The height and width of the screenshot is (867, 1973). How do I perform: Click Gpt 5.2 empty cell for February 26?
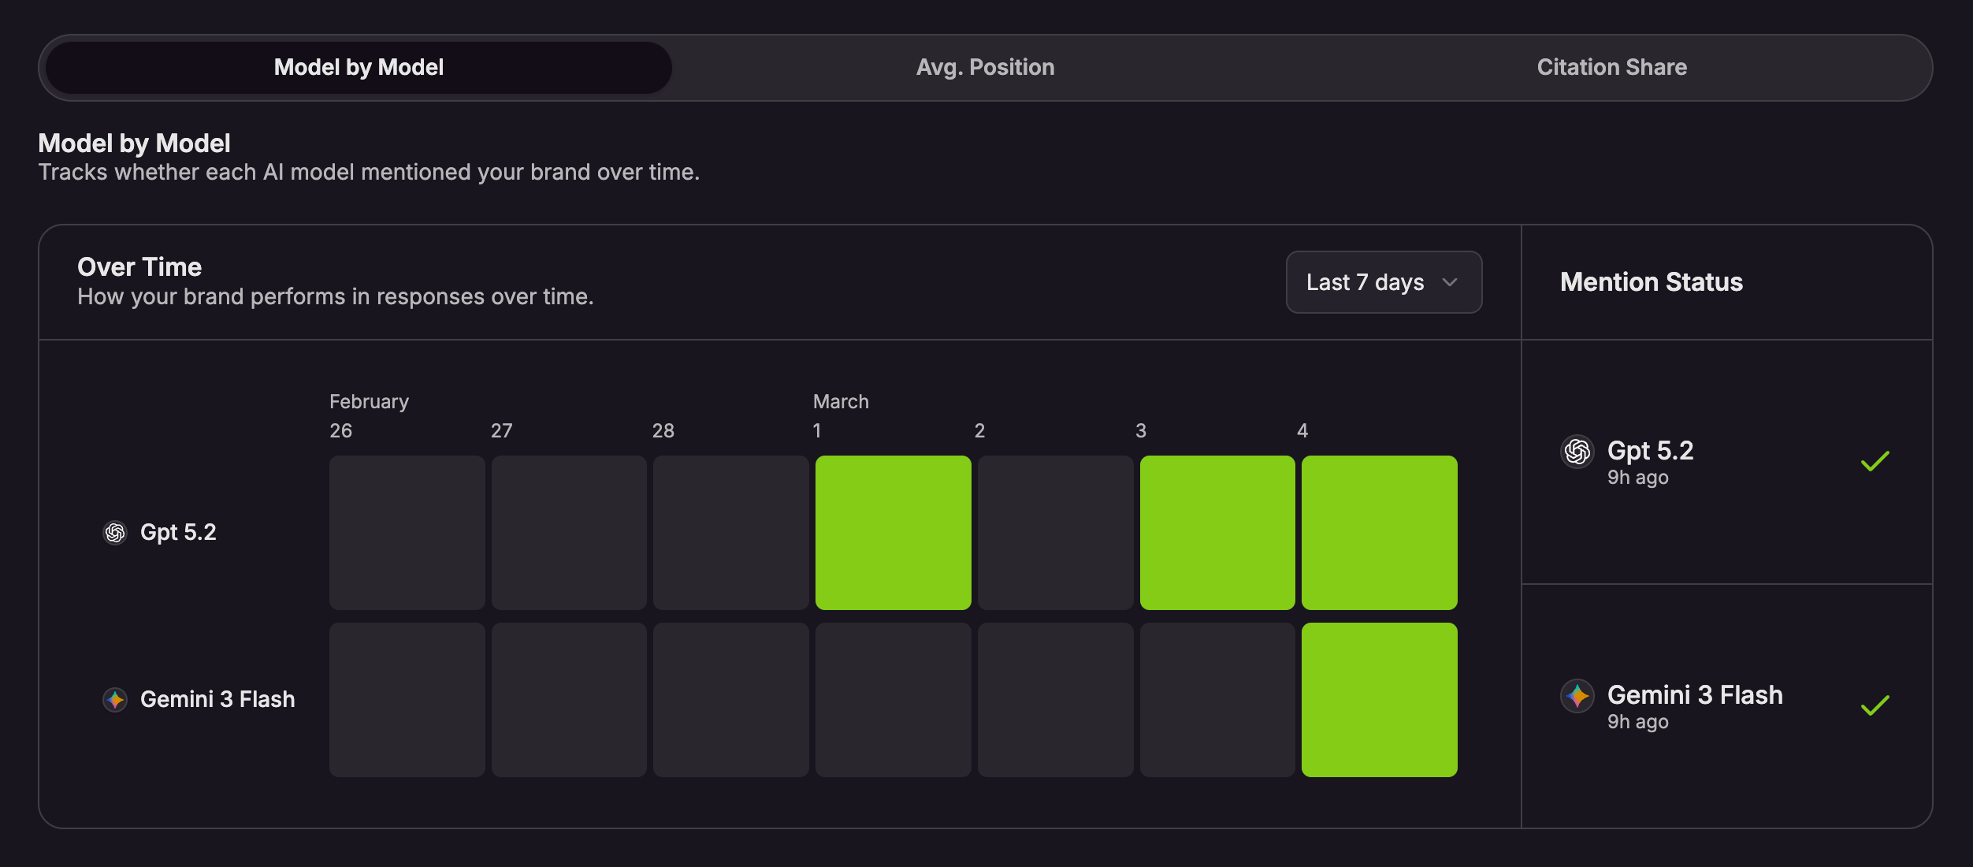[407, 533]
